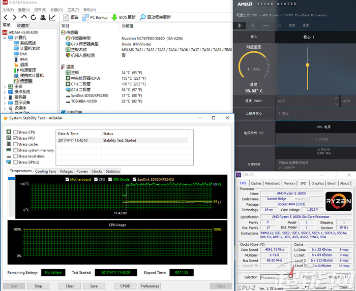Click the Preferences button
The height and width of the screenshot is (291, 356).
[x=150, y=286]
